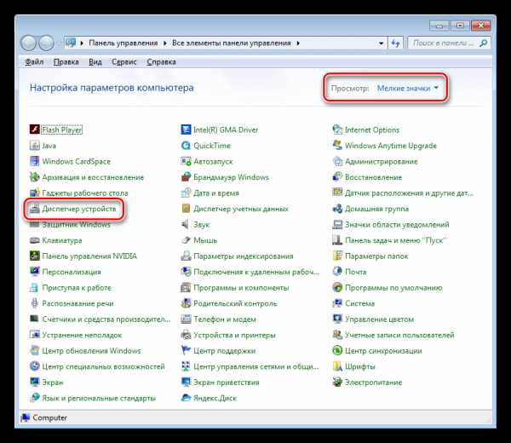Click the refresh button beside address bar
This screenshot has width=511, height=443.
[395, 43]
